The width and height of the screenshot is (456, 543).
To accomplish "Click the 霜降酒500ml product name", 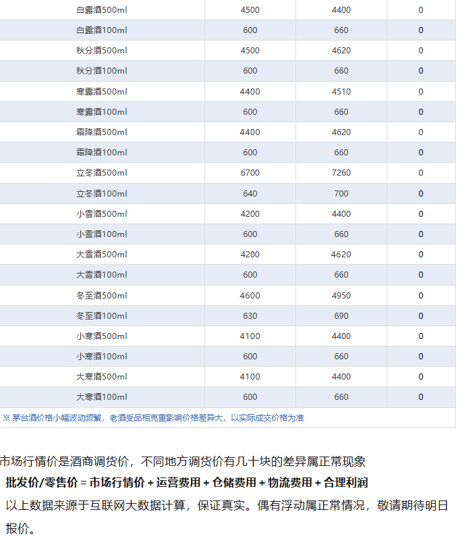I will [102, 132].
